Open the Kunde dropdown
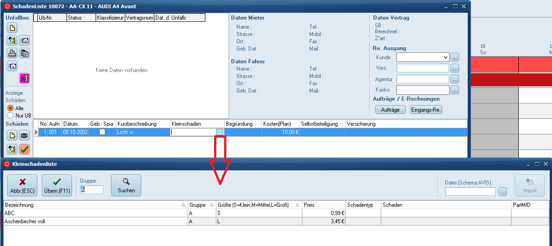The height and width of the screenshot is (246, 552). pyautogui.click(x=445, y=57)
